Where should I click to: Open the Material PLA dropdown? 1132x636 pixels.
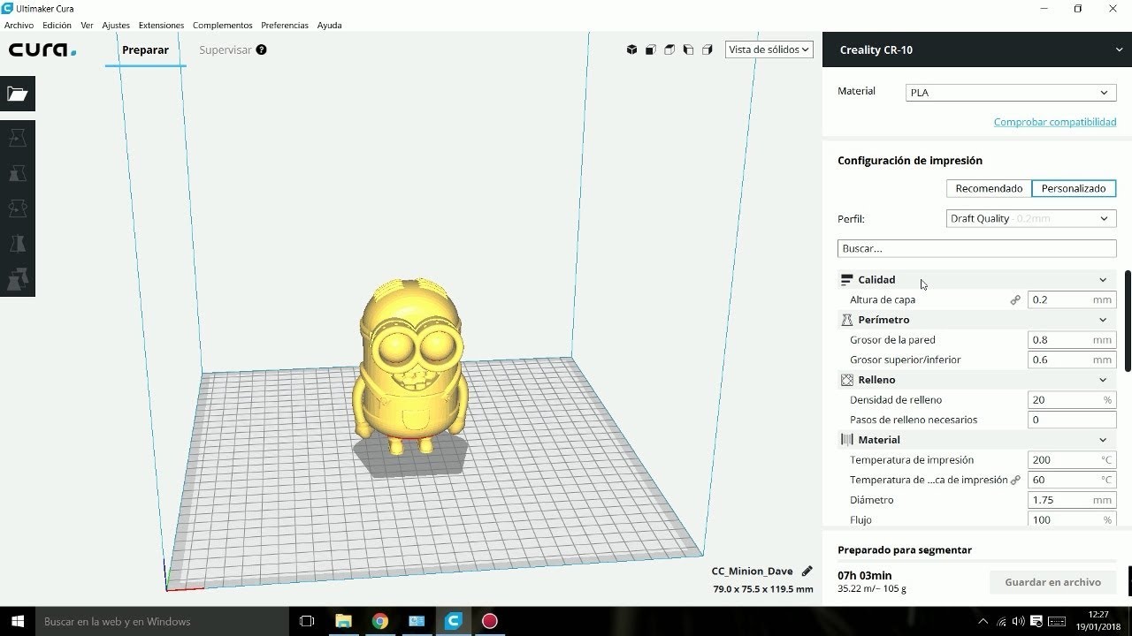click(1011, 93)
